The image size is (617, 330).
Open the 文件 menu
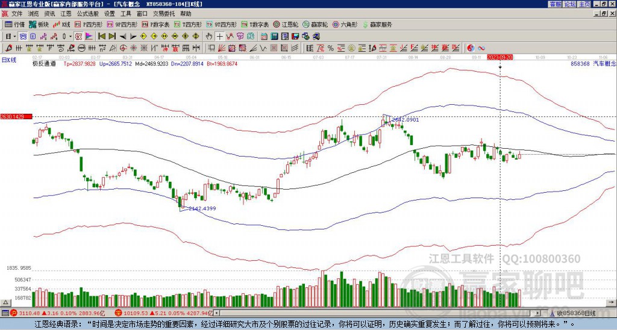click(x=17, y=14)
